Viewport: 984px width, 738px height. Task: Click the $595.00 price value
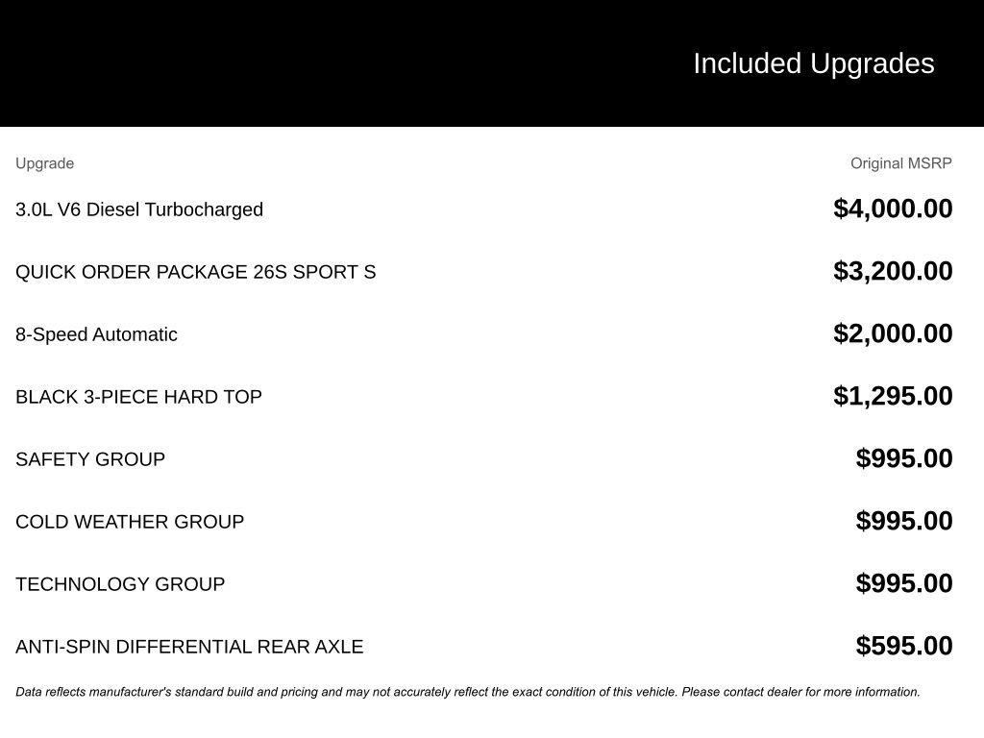(903, 646)
